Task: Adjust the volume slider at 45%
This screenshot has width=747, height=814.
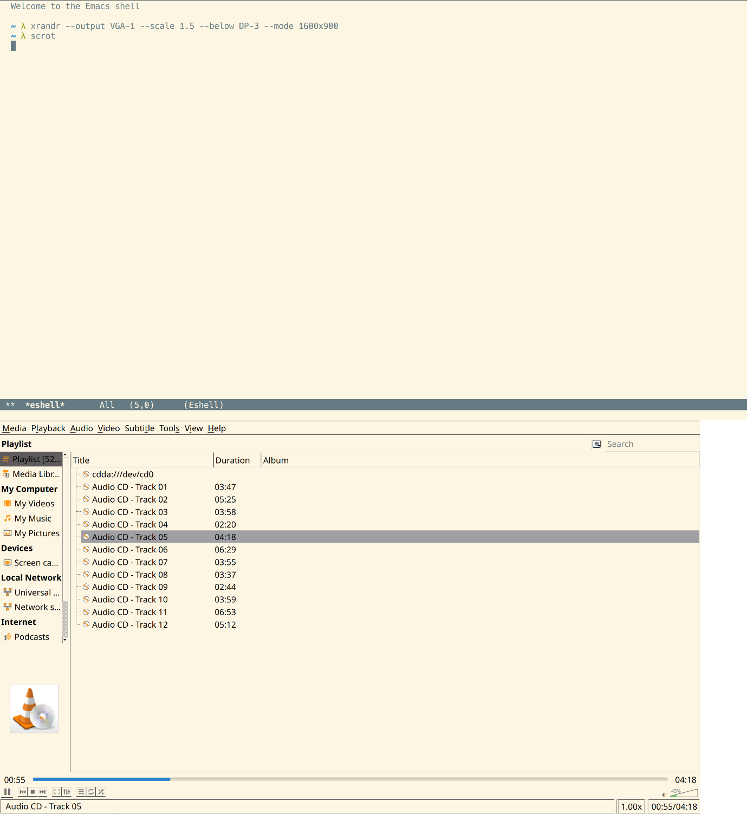Action: (x=684, y=793)
